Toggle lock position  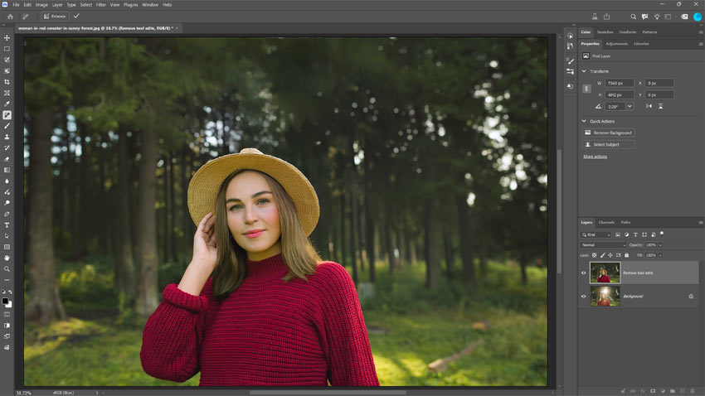(610, 255)
